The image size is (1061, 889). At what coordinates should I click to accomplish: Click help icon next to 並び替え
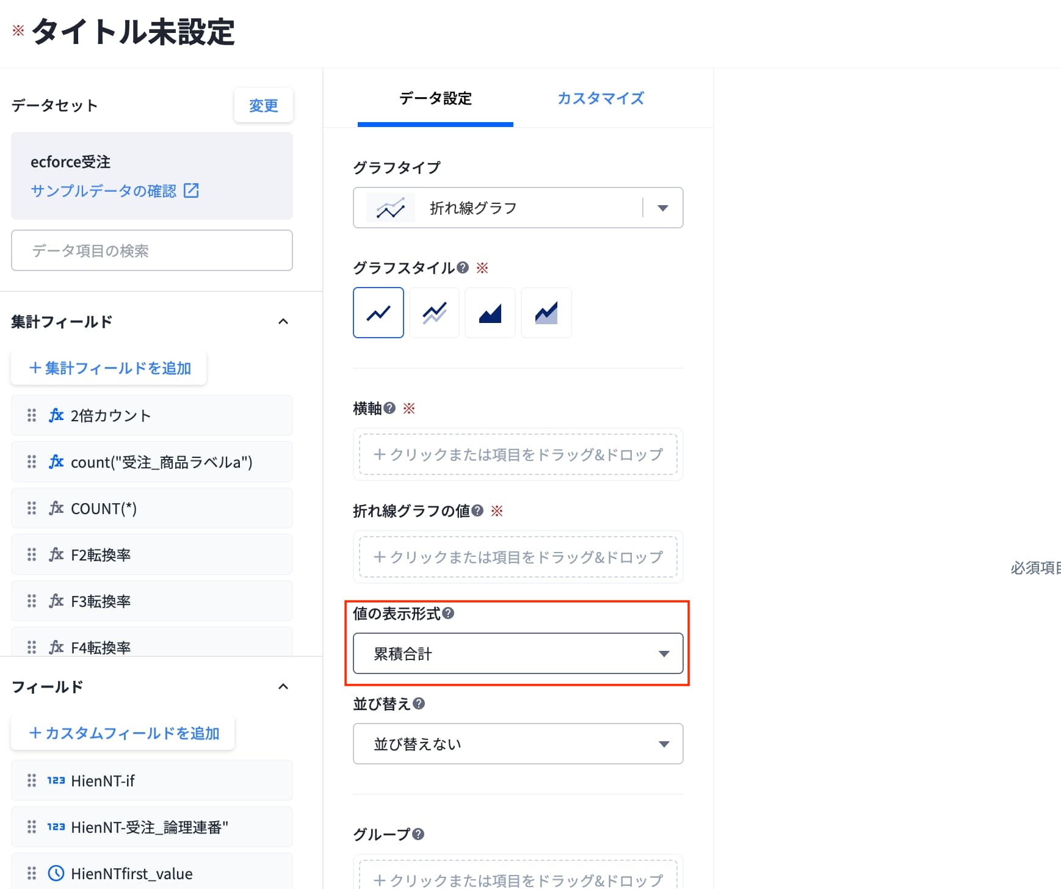point(419,703)
